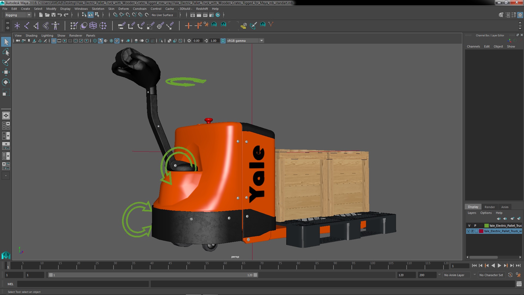This screenshot has height=295, width=524.
Task: Open the Redshift menu
Action: (x=202, y=9)
